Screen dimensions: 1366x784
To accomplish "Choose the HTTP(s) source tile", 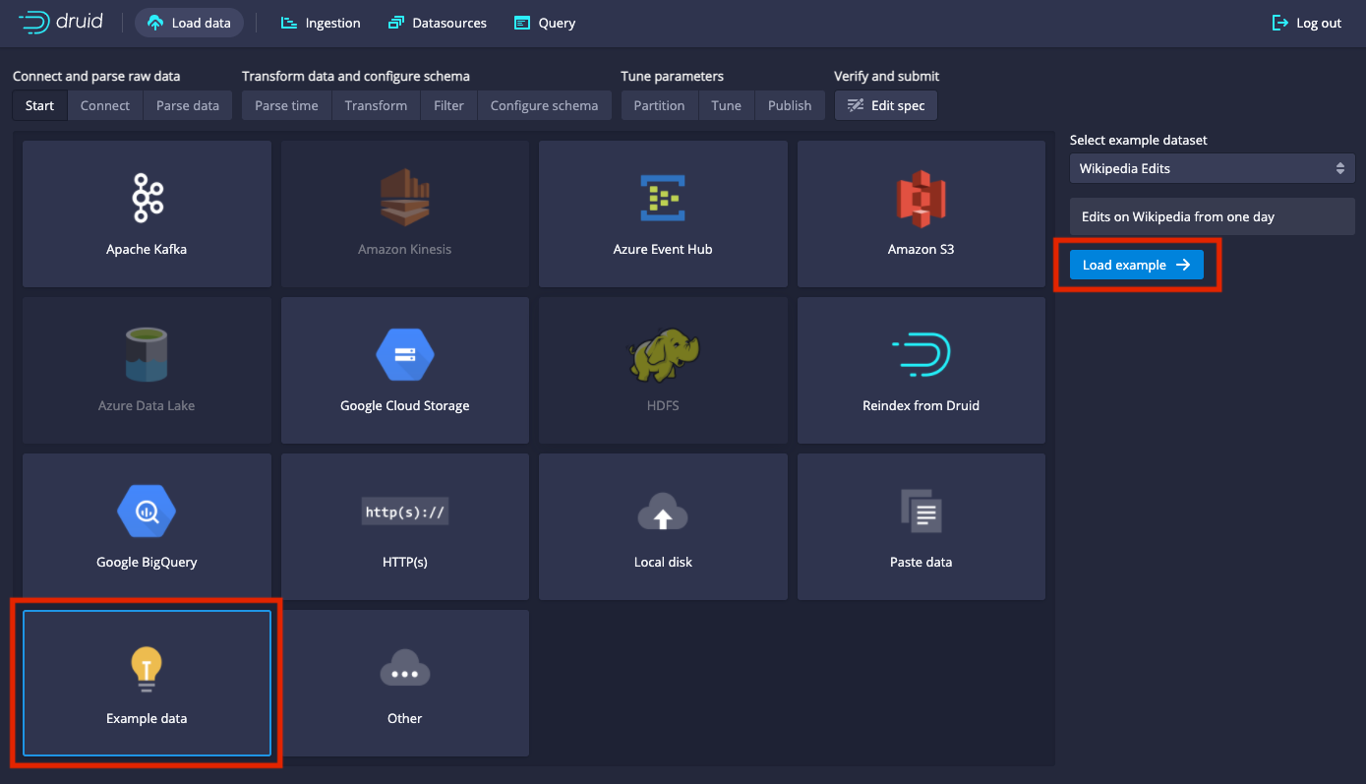I will pyautogui.click(x=405, y=526).
